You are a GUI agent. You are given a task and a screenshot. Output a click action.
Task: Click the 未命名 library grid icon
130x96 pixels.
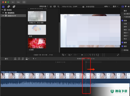click(x=5, y=10)
